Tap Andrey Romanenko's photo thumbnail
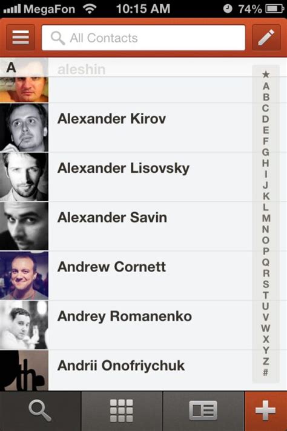This screenshot has height=431, width=287. (x=24, y=325)
